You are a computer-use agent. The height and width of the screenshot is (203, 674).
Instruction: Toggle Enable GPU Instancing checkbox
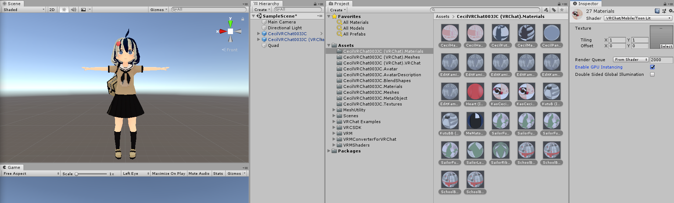652,67
